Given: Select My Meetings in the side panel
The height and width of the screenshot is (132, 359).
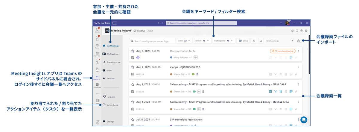Looking at the screenshot, I should 111,54.
